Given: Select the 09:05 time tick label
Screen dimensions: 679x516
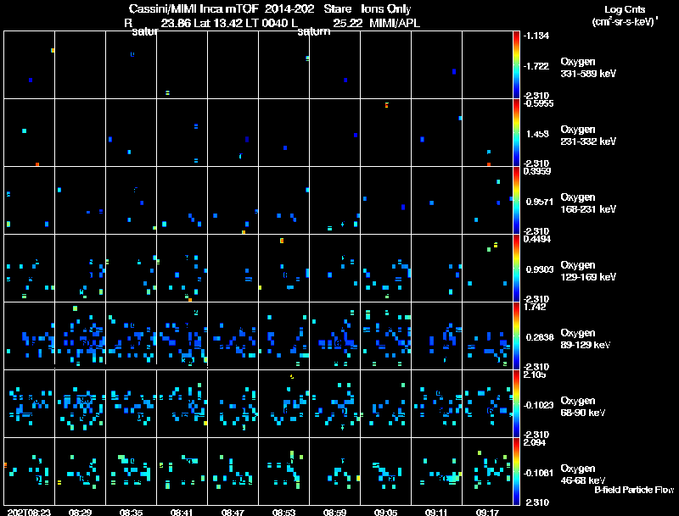Looking at the screenshot, I should (385, 512).
